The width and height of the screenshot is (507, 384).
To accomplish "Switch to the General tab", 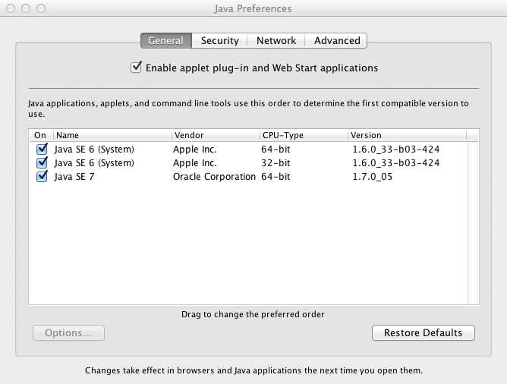I will pos(166,40).
